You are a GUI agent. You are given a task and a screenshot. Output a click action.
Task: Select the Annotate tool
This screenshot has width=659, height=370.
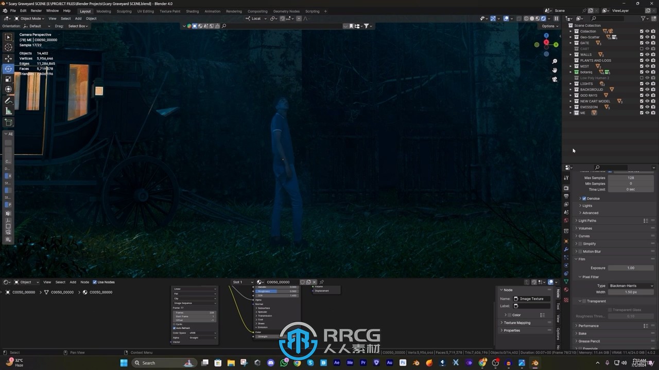pyautogui.click(x=8, y=101)
